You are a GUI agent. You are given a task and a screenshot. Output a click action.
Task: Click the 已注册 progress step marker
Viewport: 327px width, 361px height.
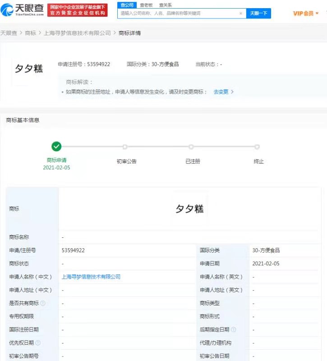(191, 147)
